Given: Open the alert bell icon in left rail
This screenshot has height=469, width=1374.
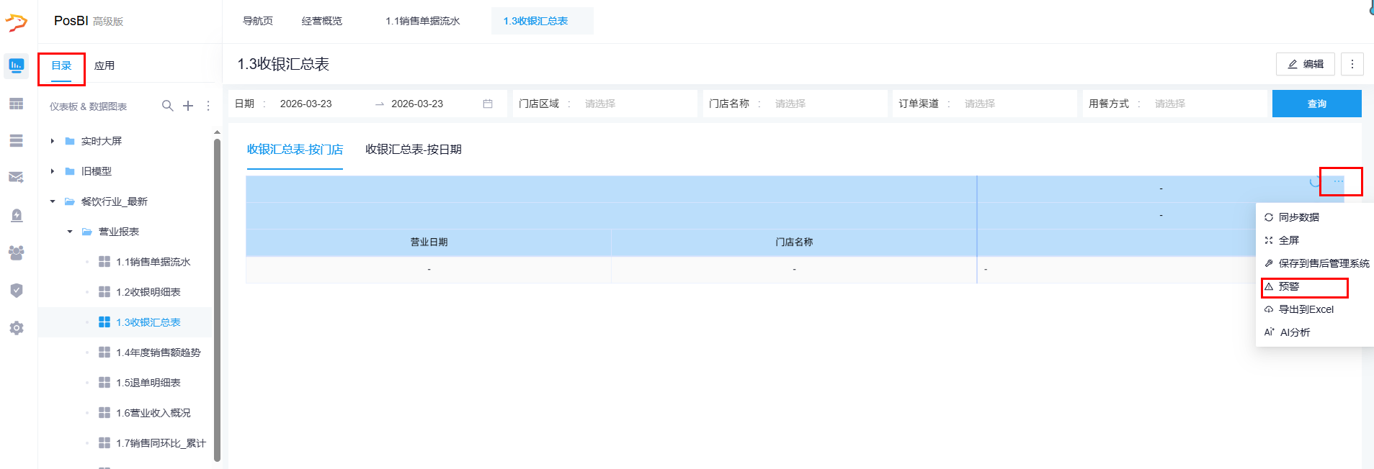Looking at the screenshot, I should tap(16, 215).
